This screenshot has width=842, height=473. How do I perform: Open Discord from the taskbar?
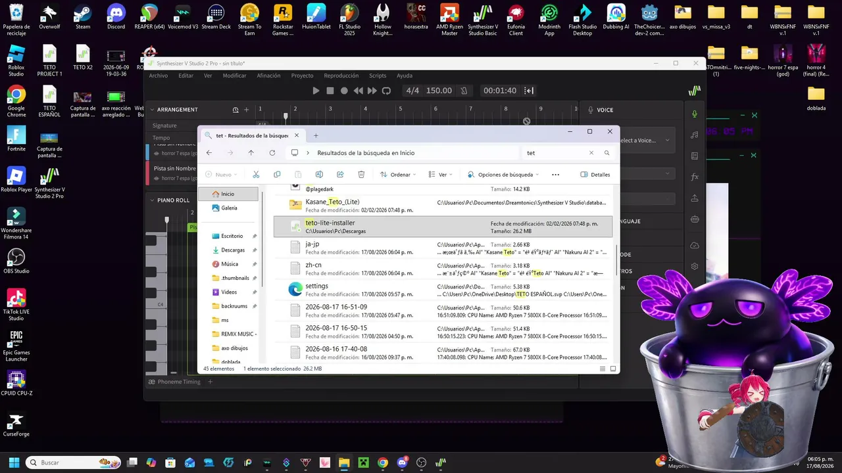coord(402,462)
